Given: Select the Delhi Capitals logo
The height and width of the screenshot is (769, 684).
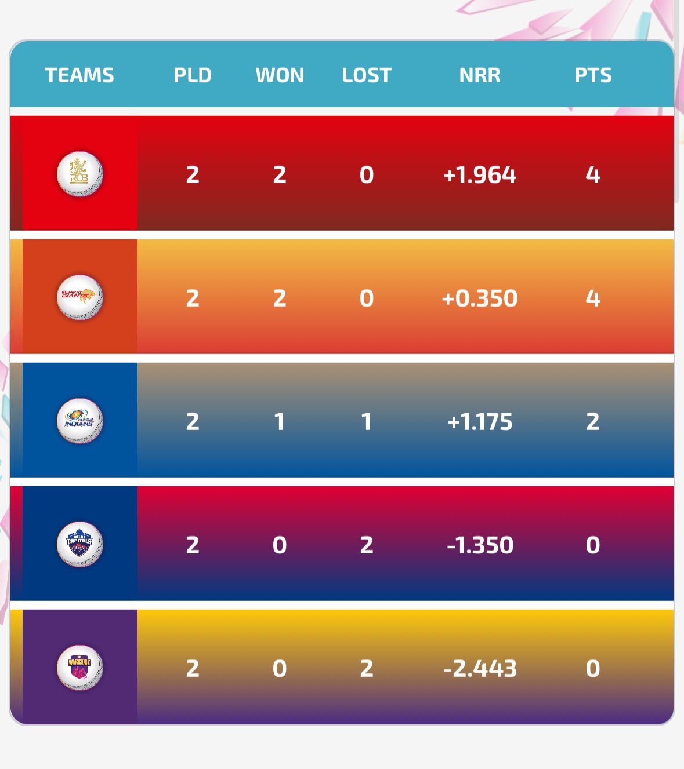Looking at the screenshot, I should (x=79, y=544).
